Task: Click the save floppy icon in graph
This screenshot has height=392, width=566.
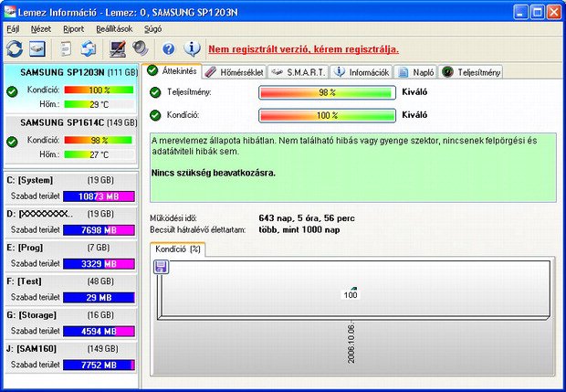Action: pyautogui.click(x=161, y=267)
